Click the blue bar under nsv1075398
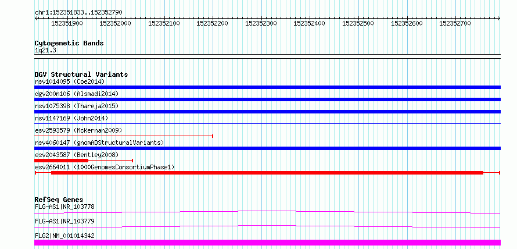The width and height of the screenshot is (517, 249). [x=267, y=112]
